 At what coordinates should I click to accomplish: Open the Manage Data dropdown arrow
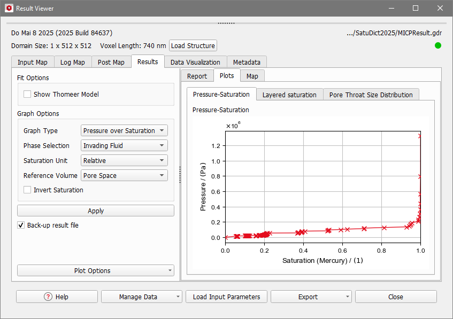pyautogui.click(x=178, y=297)
